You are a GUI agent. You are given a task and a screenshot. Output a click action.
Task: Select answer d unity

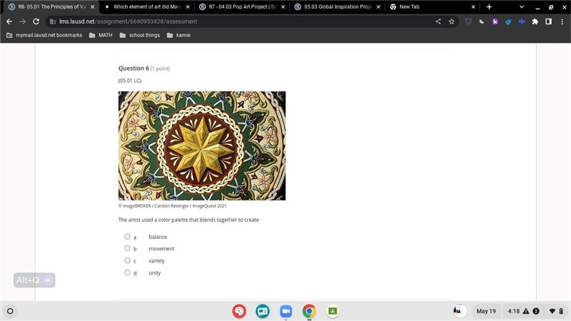point(127,272)
